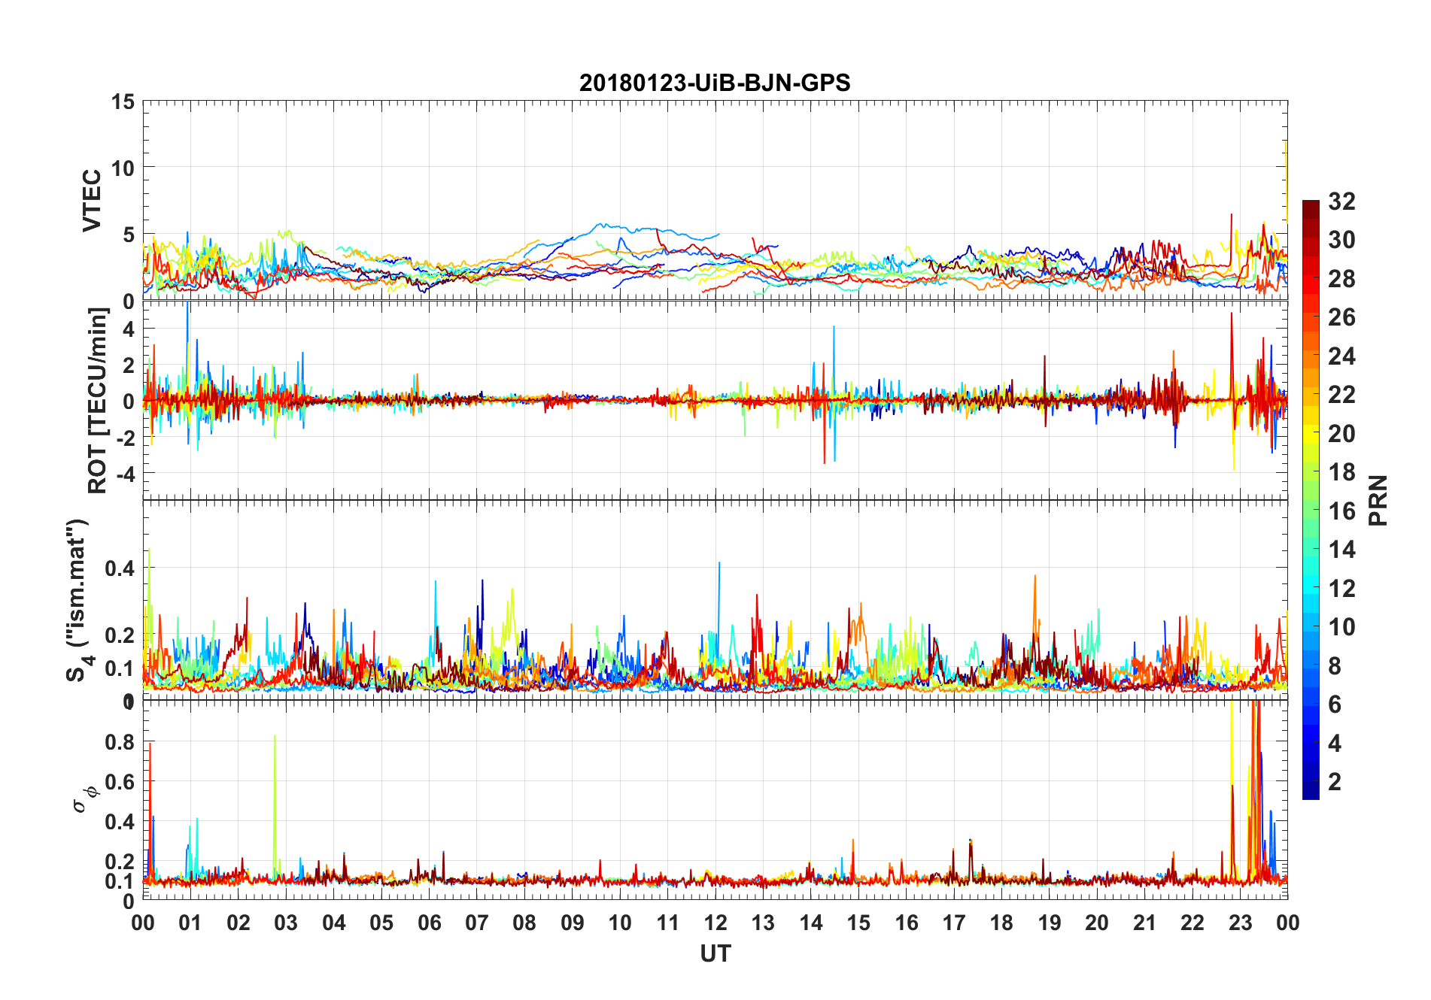Click x-axis hour tick label 05

pyautogui.click(x=381, y=923)
